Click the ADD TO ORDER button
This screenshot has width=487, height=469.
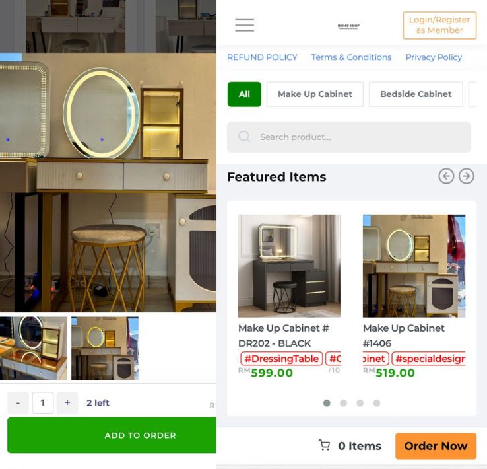112,435
